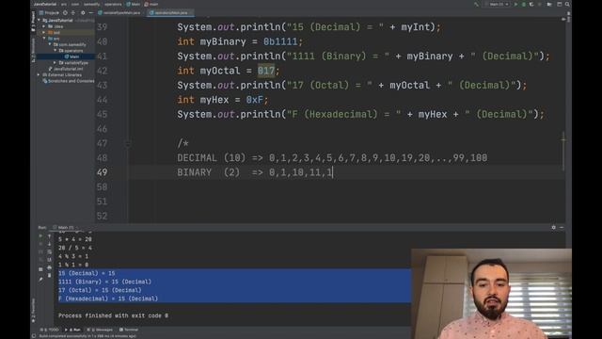Open Project Structure icon in top toolbar
The height and width of the screenshot is (339, 602).
coord(549,4)
